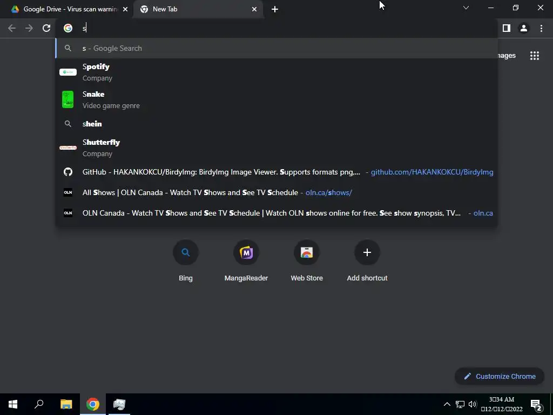Go back with the back arrow
Screen dimensions: 553x415
pyautogui.click(x=12, y=28)
